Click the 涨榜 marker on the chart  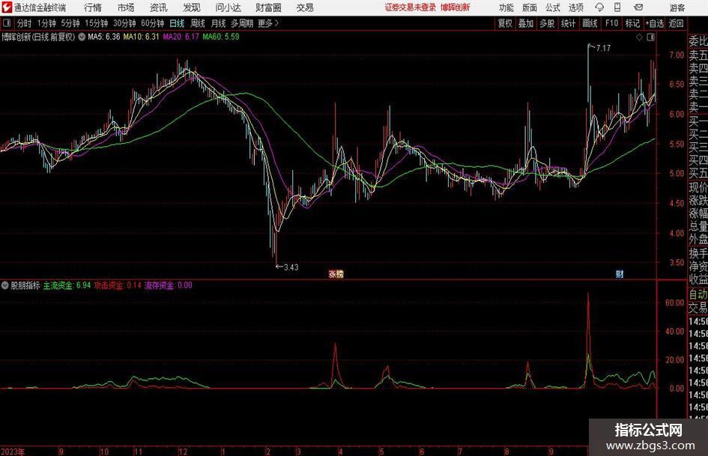336,274
